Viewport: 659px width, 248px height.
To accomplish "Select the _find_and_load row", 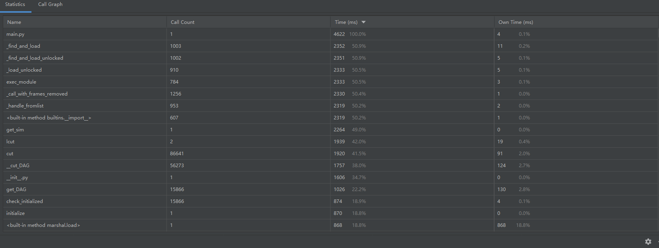I will click(x=23, y=46).
